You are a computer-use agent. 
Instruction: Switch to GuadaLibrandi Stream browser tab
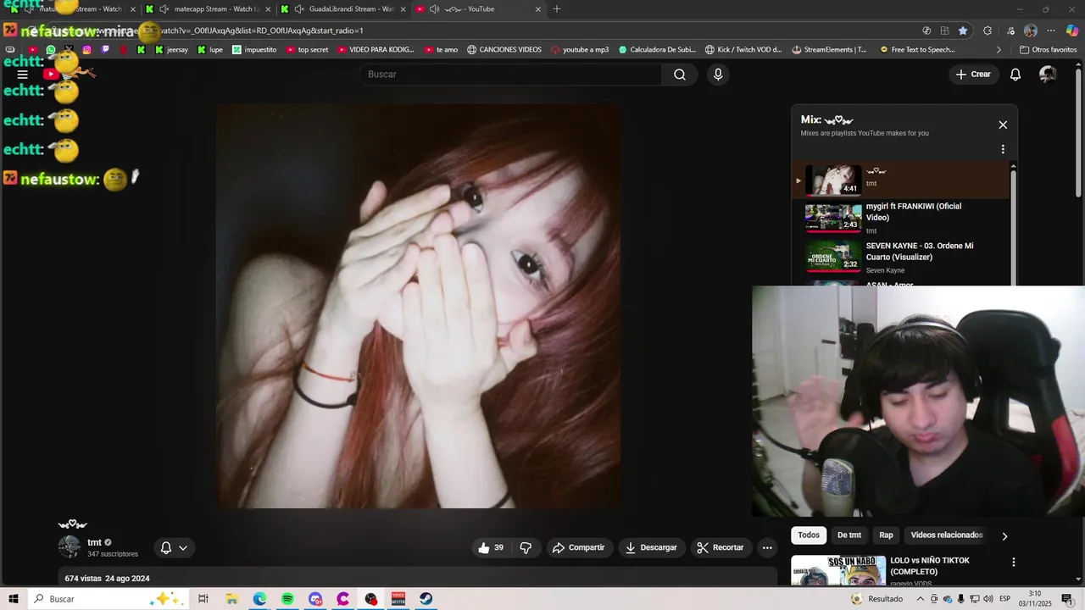[345, 9]
